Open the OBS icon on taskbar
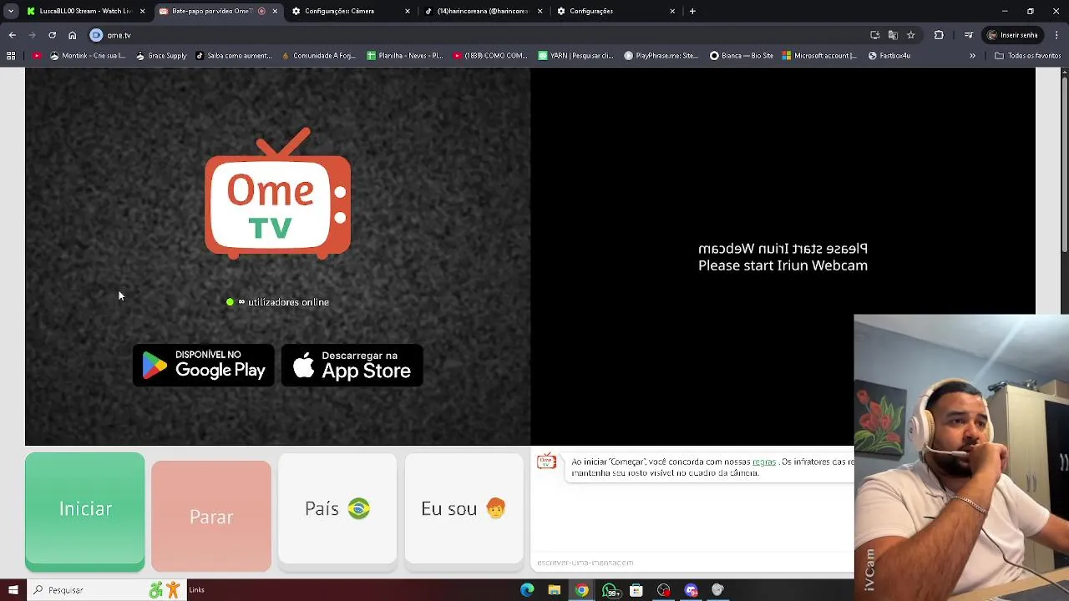Screen dimensions: 1069x601 (664, 590)
